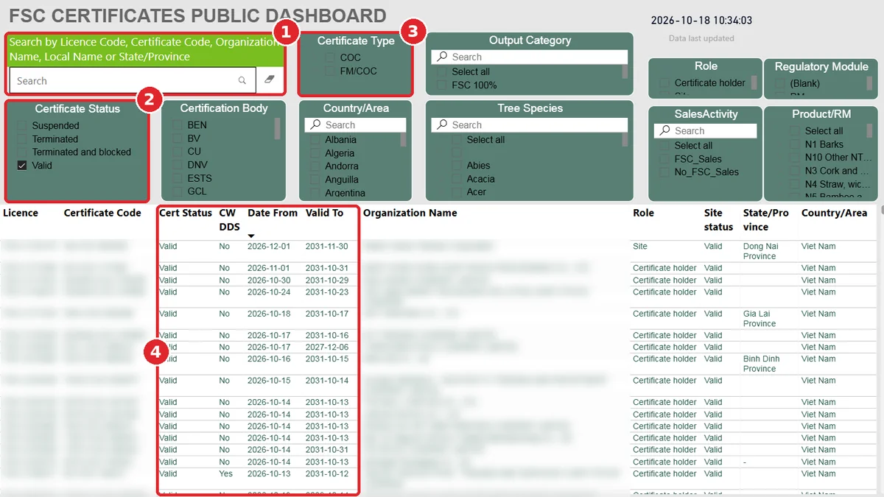Select the COC certificate type checkbox

pos(330,57)
